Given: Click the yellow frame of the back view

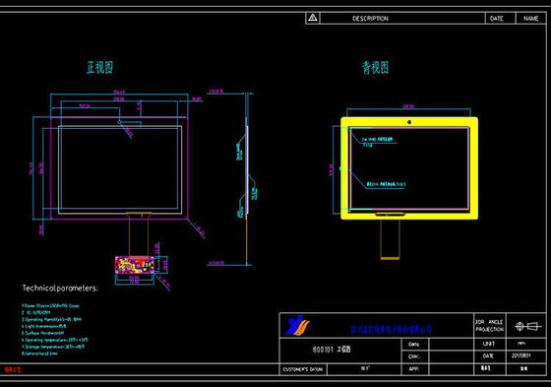Looking at the screenshot, I should click(409, 168).
